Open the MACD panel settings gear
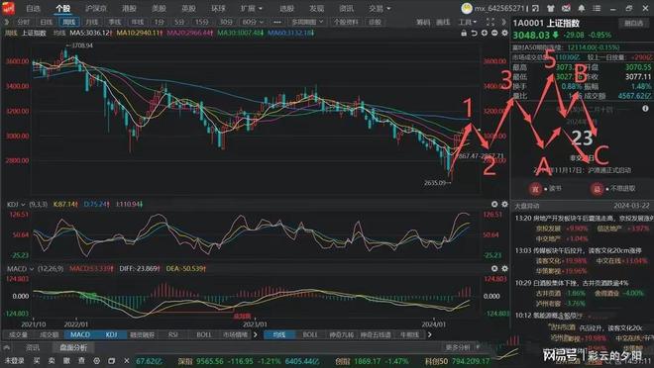654x368 pixels. click(x=504, y=268)
